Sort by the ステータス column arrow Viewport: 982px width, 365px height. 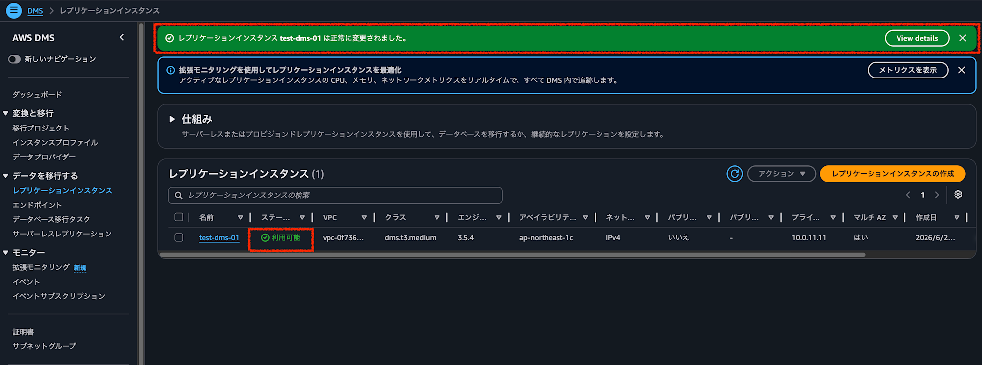tap(302, 217)
